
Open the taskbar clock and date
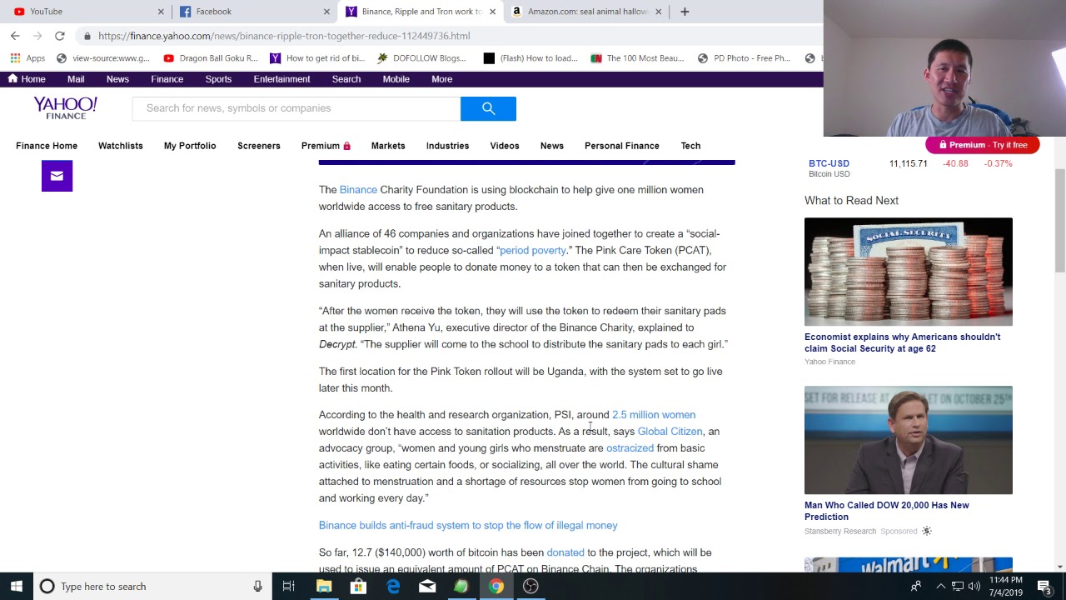coord(1006,587)
